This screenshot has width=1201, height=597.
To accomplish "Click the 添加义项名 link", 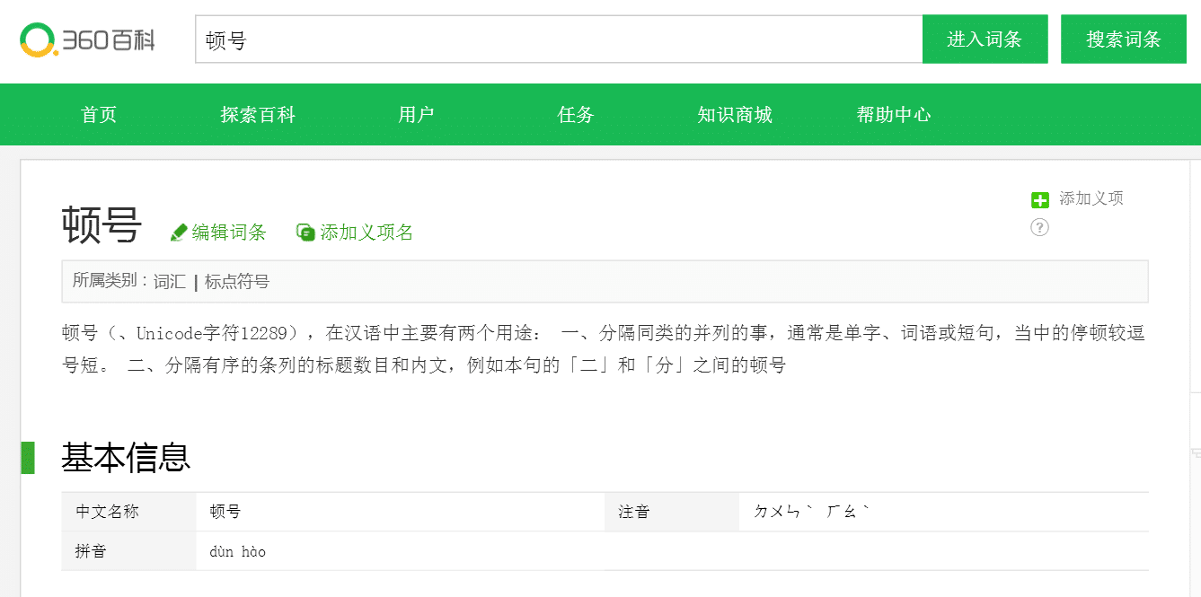I will click(368, 232).
